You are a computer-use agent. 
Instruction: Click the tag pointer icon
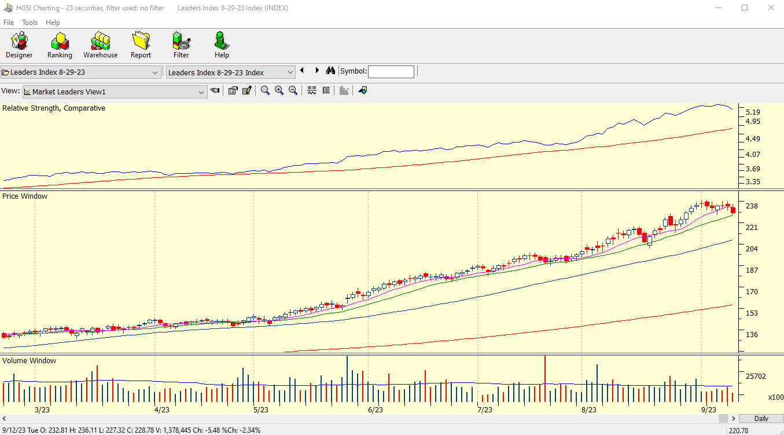click(x=363, y=90)
